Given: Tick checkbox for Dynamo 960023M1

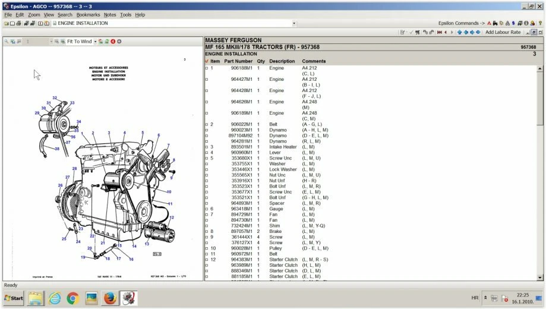Looking at the screenshot, I should click(207, 130).
